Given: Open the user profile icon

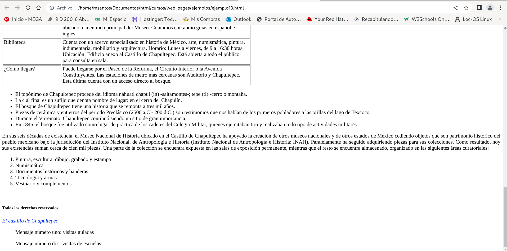Looking at the screenshot, I should [x=490, y=8].
